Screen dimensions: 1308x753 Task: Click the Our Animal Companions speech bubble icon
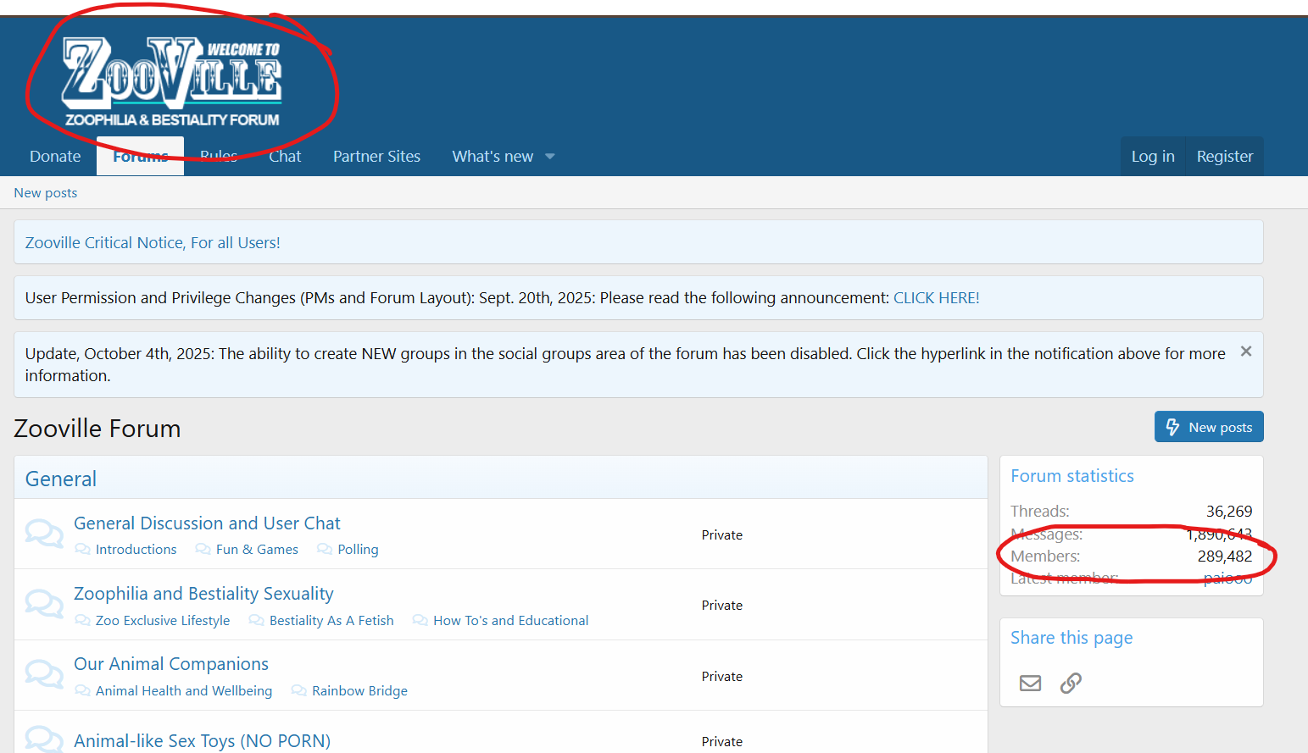click(44, 675)
